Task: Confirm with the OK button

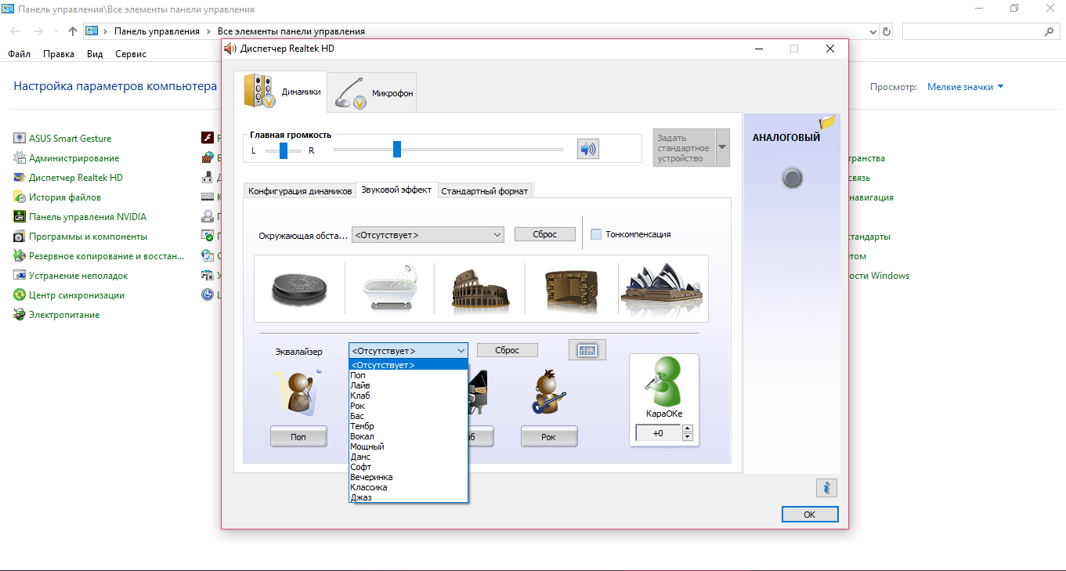Action: 810,515
